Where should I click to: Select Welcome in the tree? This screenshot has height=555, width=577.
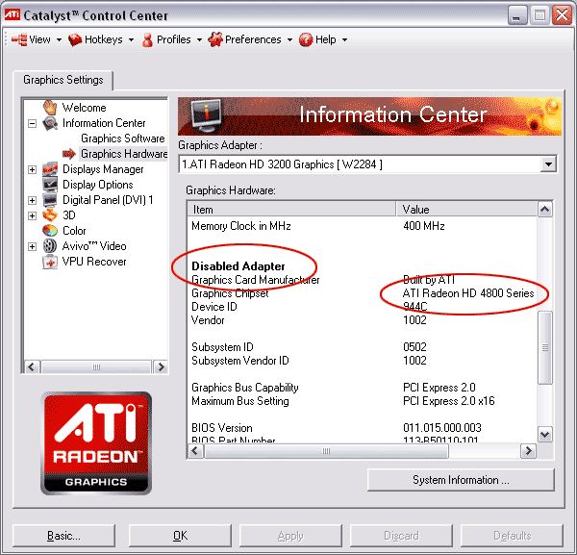tap(85, 108)
